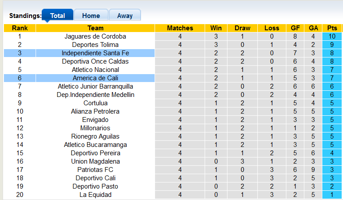Select Deportivo Pereira in the standings

tap(95, 153)
